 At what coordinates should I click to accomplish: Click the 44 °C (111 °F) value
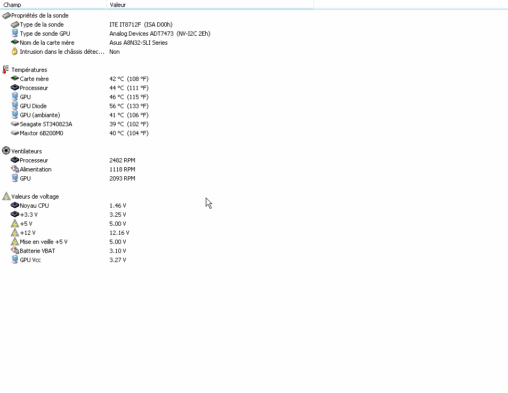[x=129, y=88]
